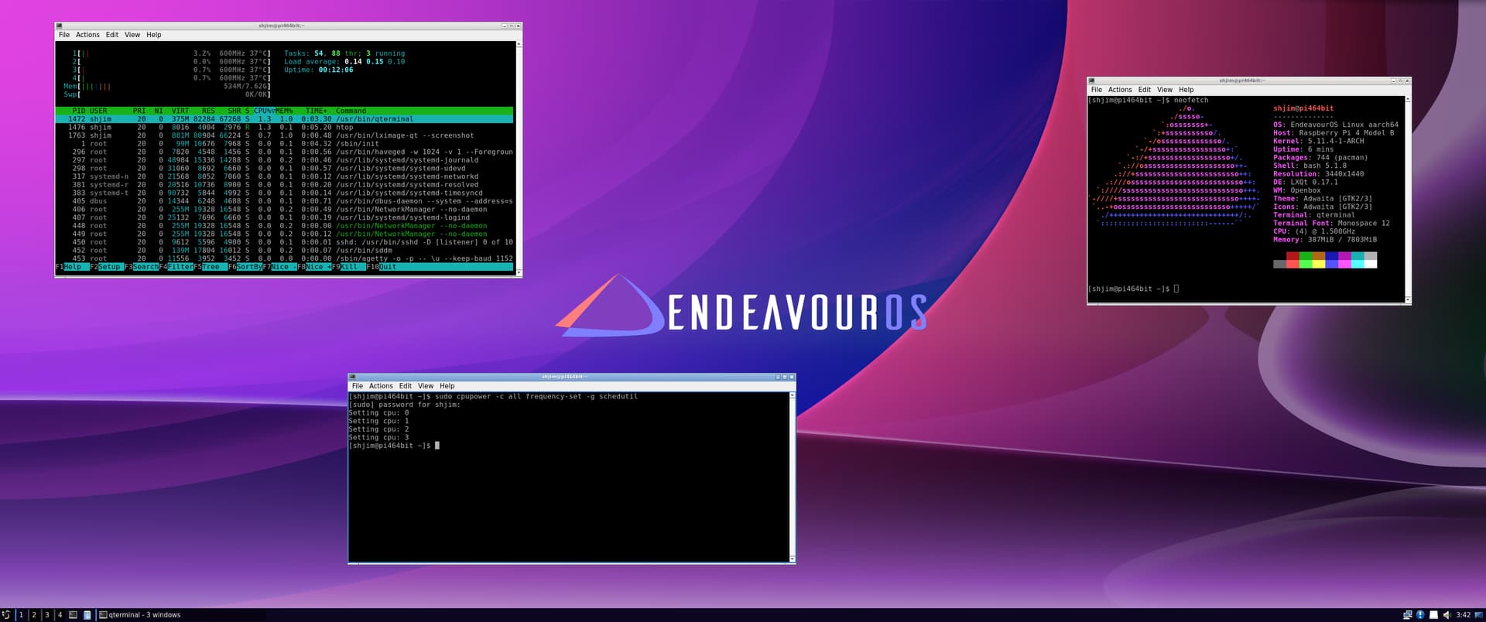The height and width of the screenshot is (622, 1486).
Task: Open the View menu in the htop window
Action: click(x=132, y=35)
